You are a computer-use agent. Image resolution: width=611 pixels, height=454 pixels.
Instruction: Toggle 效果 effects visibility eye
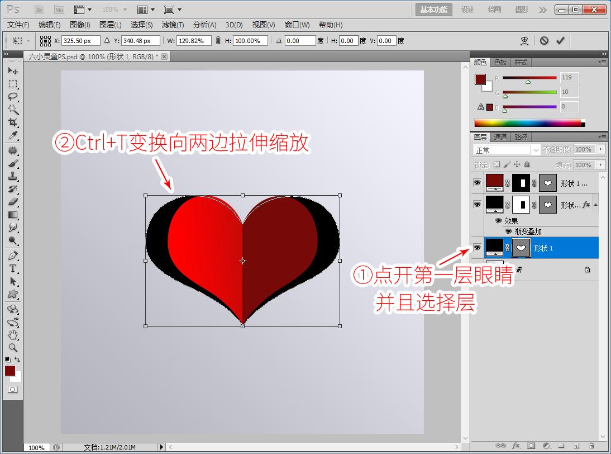498,221
